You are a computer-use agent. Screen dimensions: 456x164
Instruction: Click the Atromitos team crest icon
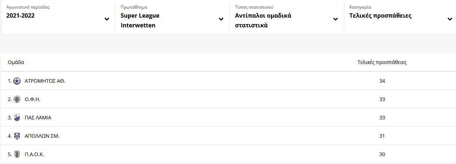[x=17, y=81]
